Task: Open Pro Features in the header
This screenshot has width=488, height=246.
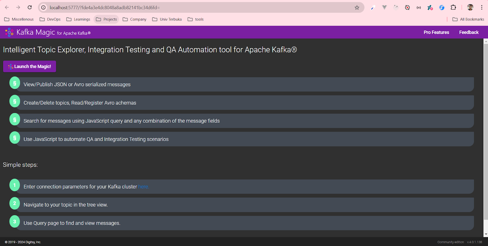Action: [x=436, y=32]
